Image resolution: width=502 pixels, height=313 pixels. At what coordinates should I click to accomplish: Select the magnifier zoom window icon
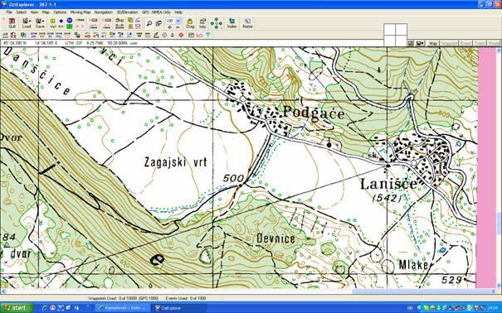(x=149, y=23)
